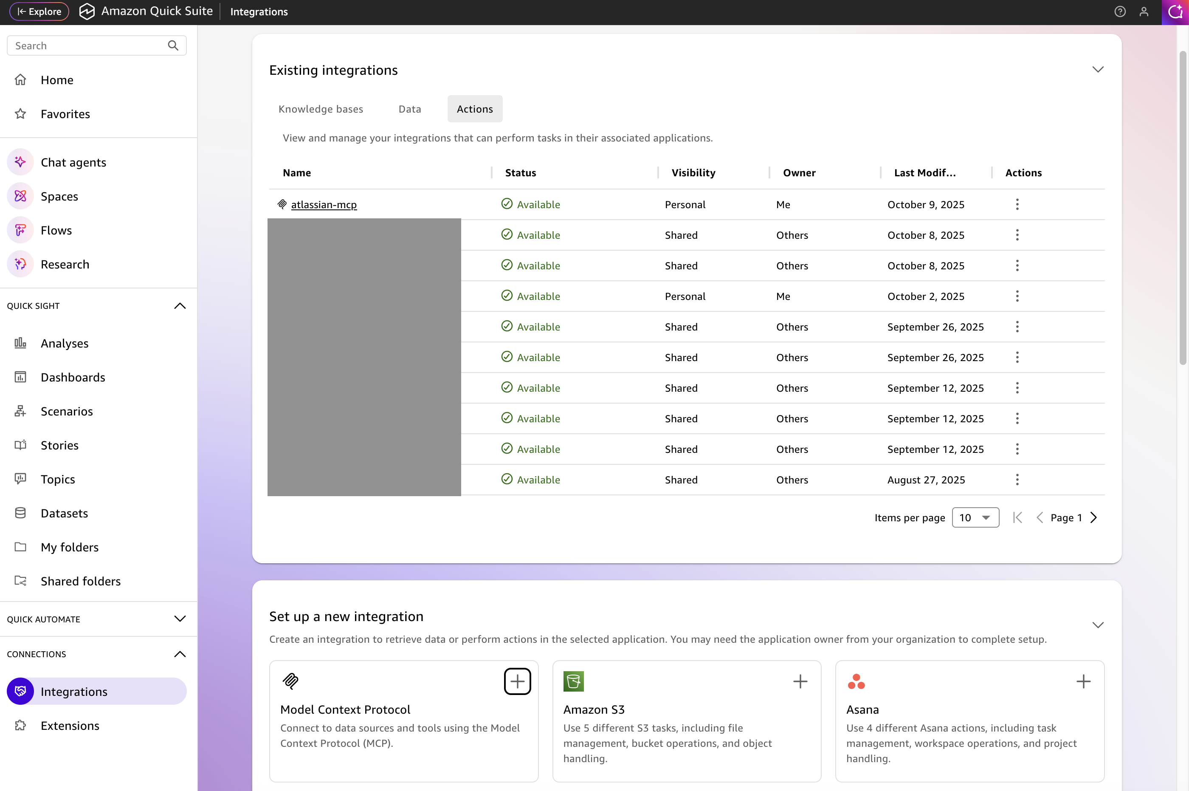
Task: Open the Research sidebar icon
Action: 20,264
